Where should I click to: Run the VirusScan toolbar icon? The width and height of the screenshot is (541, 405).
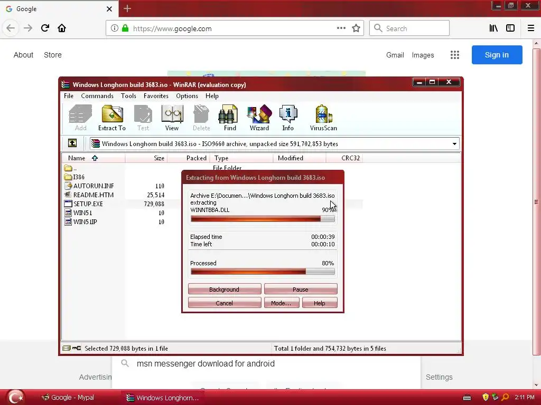323,118
